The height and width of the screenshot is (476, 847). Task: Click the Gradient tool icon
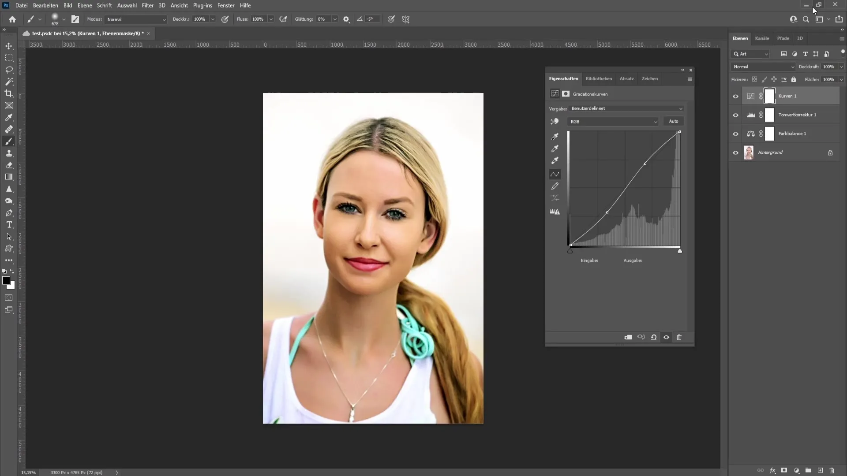tap(9, 177)
